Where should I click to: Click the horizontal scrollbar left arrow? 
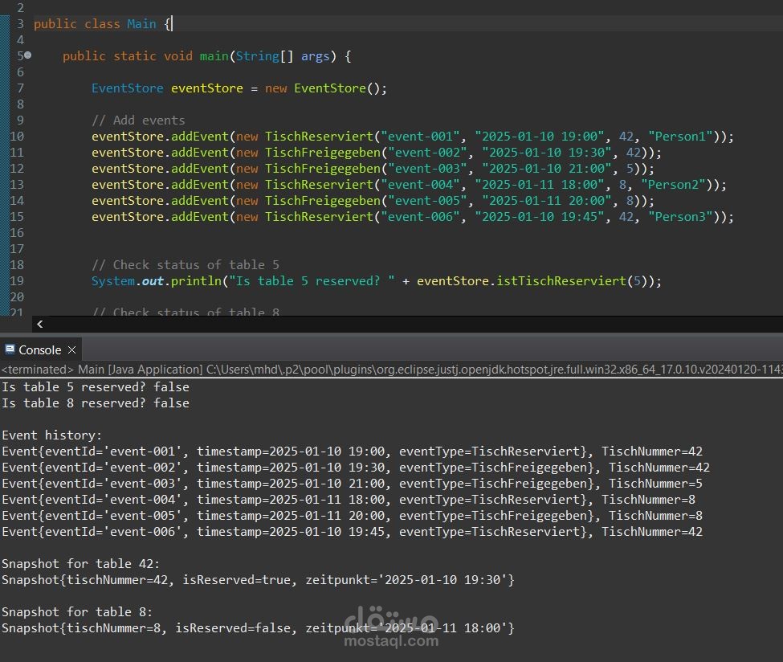[x=40, y=324]
